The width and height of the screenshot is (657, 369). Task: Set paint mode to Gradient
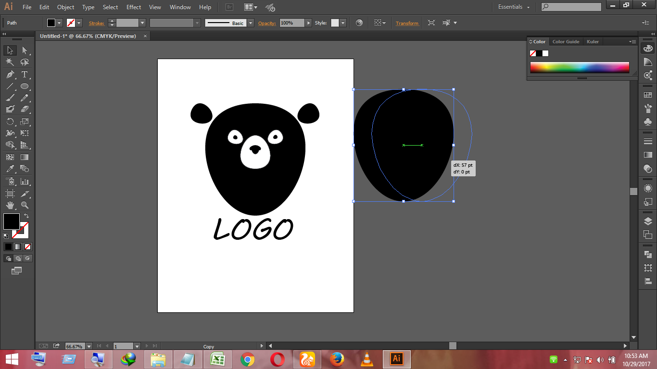(18, 246)
